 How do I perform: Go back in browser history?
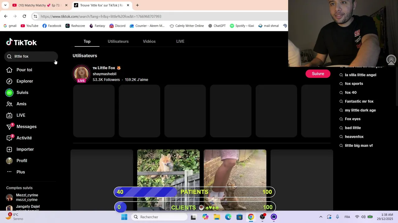point(6,16)
